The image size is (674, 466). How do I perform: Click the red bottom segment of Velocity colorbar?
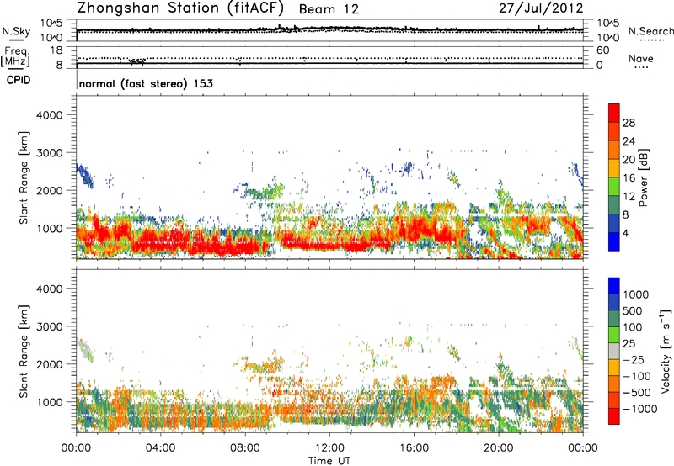(x=614, y=416)
